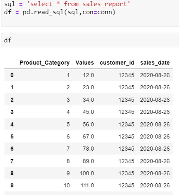This screenshot has width=179, height=195.
Task: Click the Values column header
Action: coord(84,63)
